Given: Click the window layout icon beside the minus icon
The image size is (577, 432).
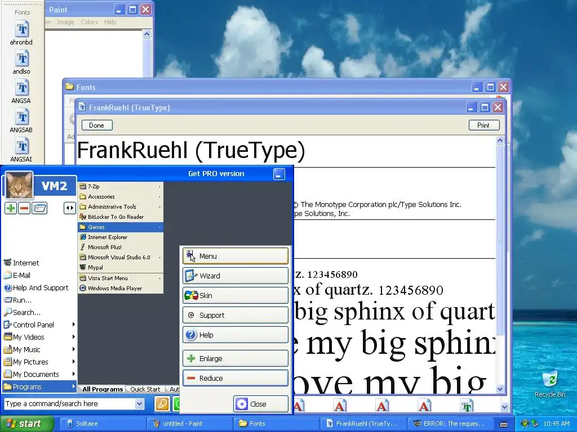Looking at the screenshot, I should click(x=39, y=208).
